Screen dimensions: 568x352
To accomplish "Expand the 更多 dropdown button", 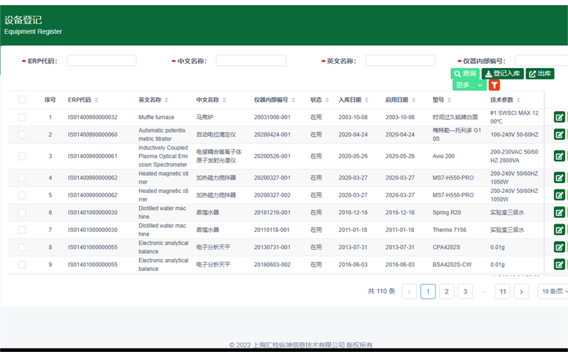I will (x=469, y=85).
